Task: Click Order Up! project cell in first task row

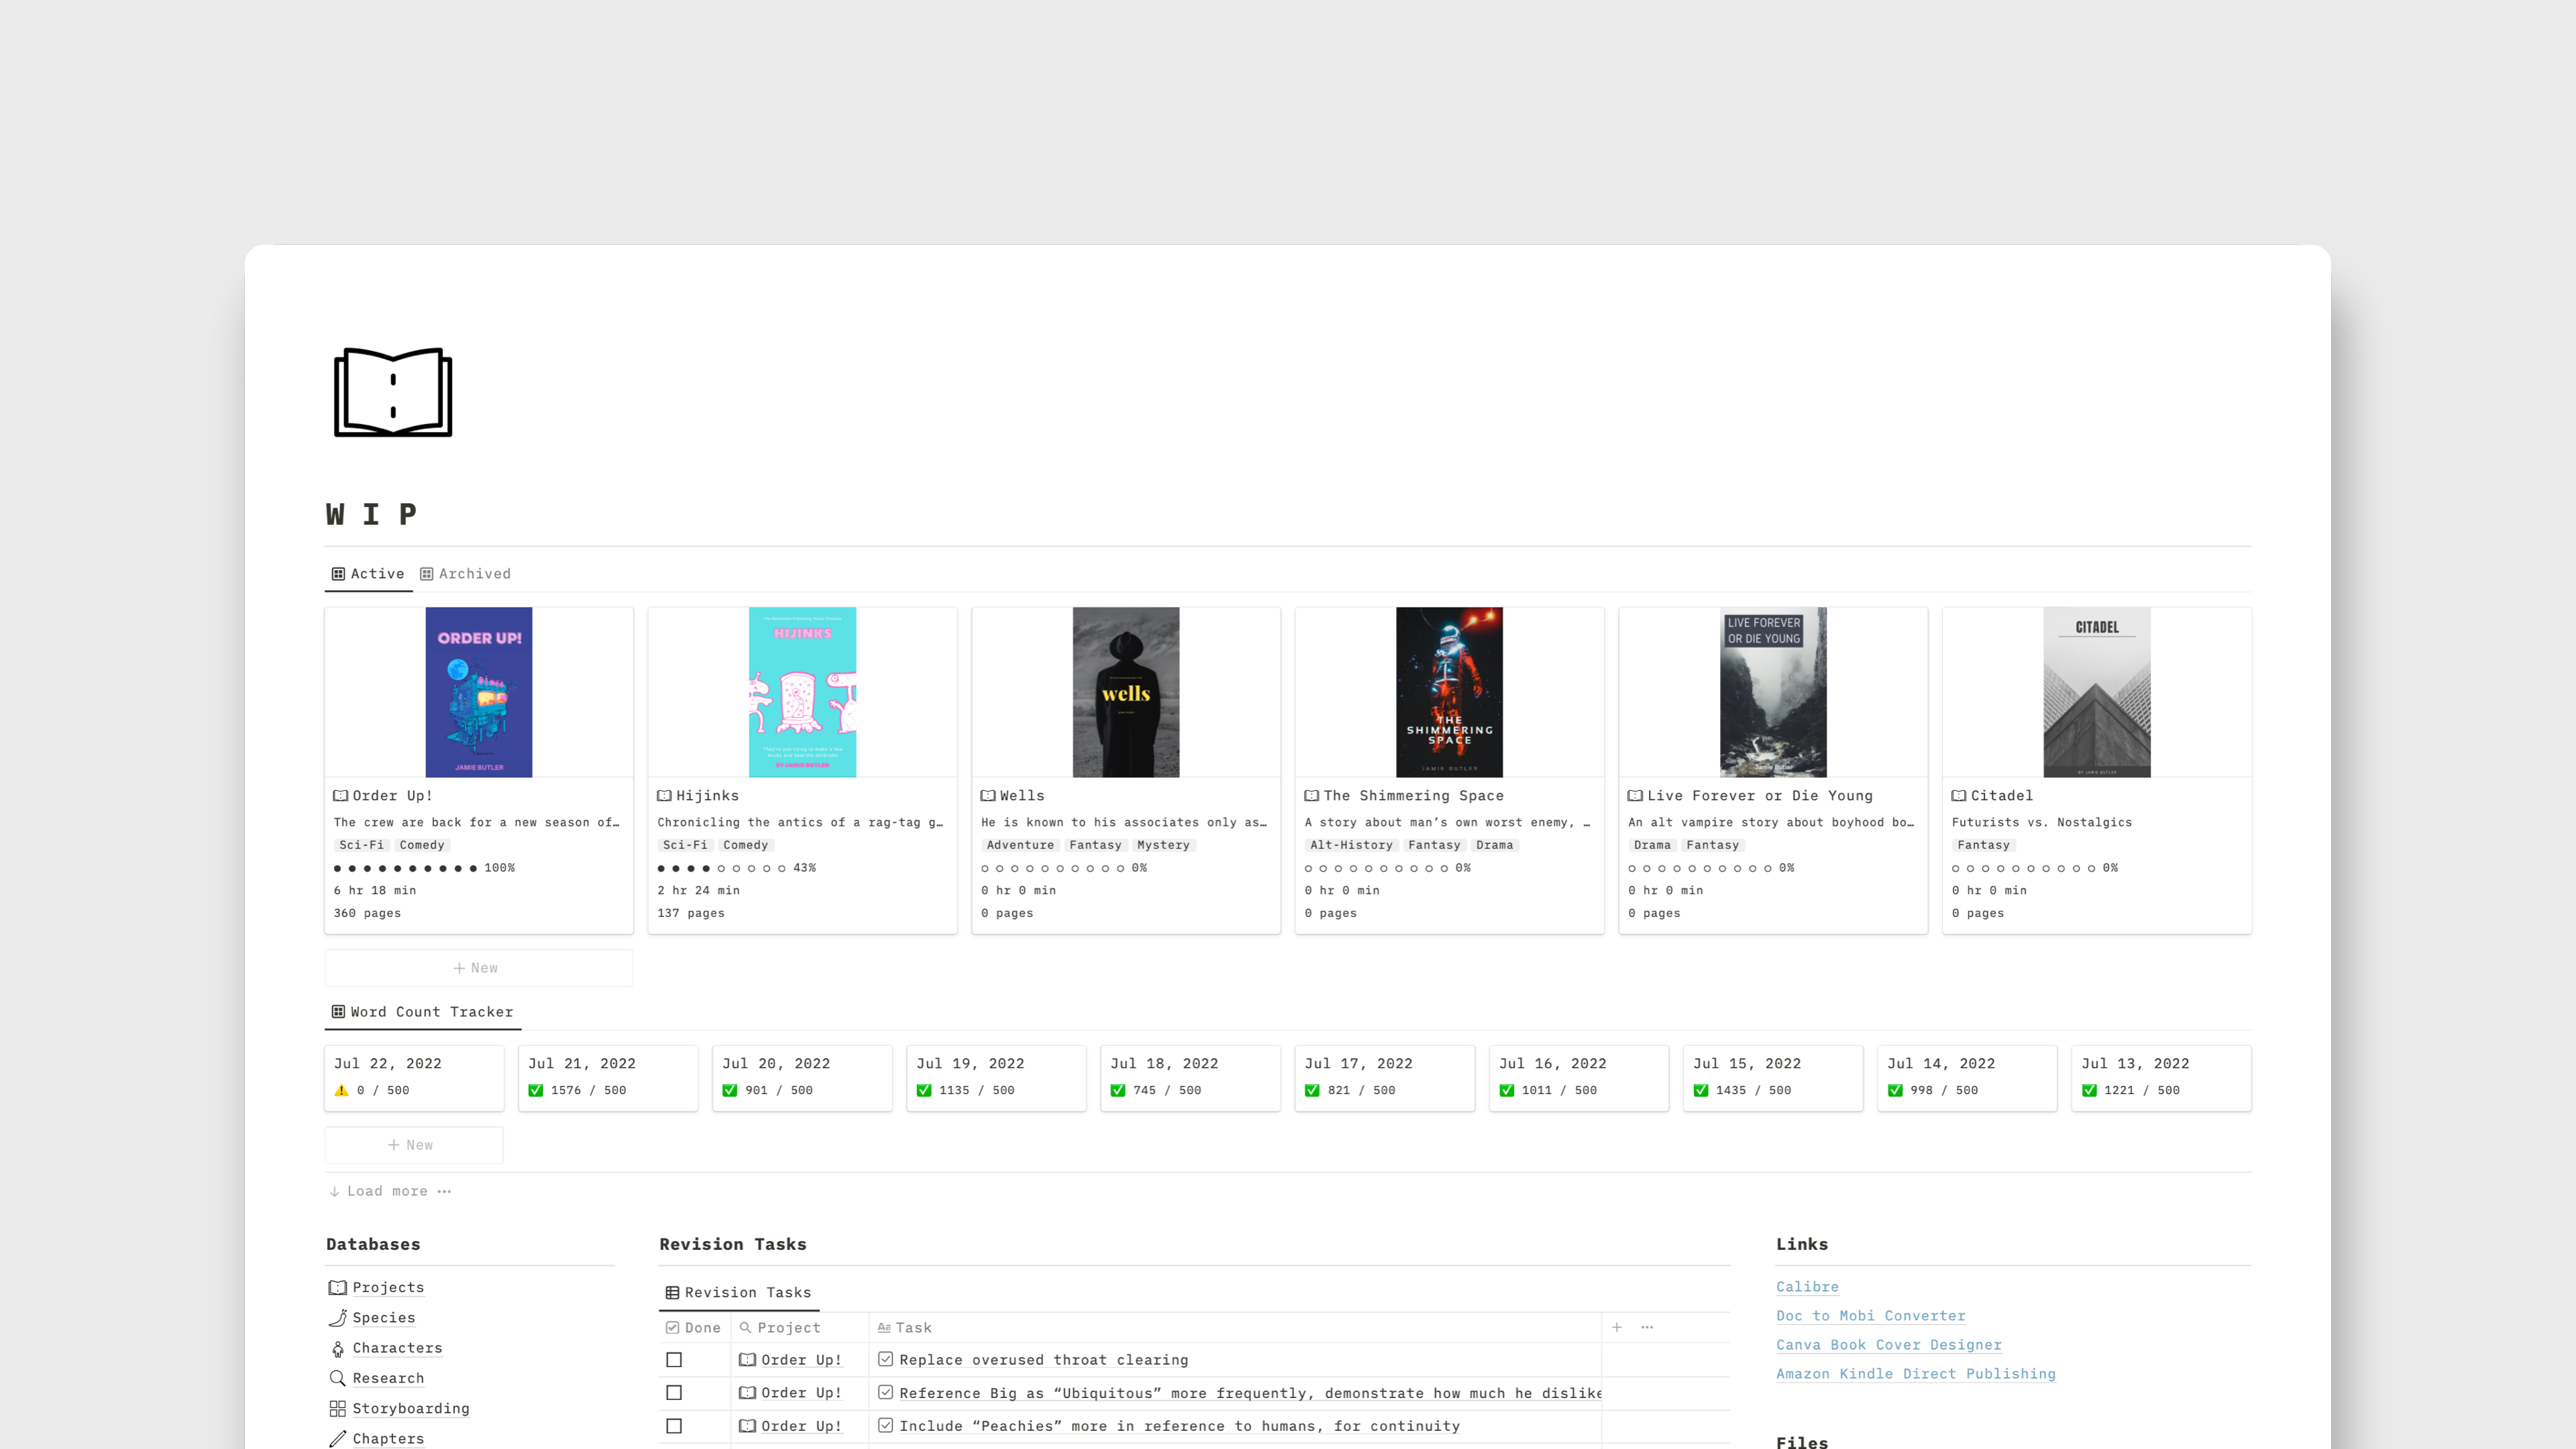Action: (799, 1360)
